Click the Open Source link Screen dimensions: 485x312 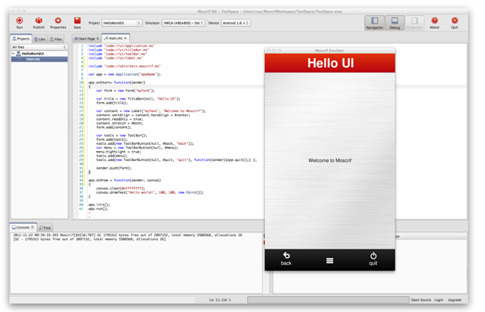[421, 300]
